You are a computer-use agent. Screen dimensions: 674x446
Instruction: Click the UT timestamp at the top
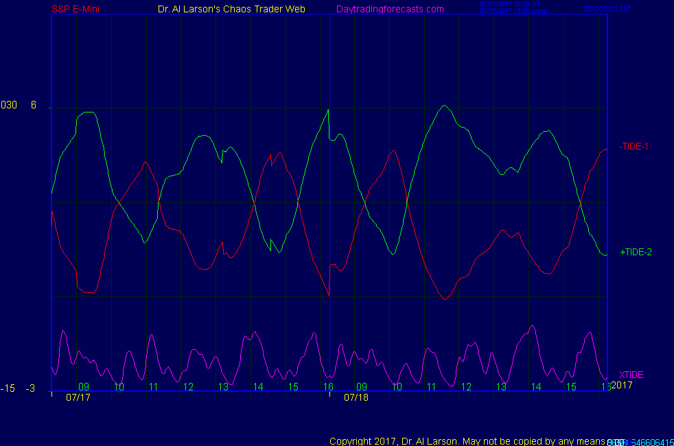pyautogui.click(x=511, y=3)
